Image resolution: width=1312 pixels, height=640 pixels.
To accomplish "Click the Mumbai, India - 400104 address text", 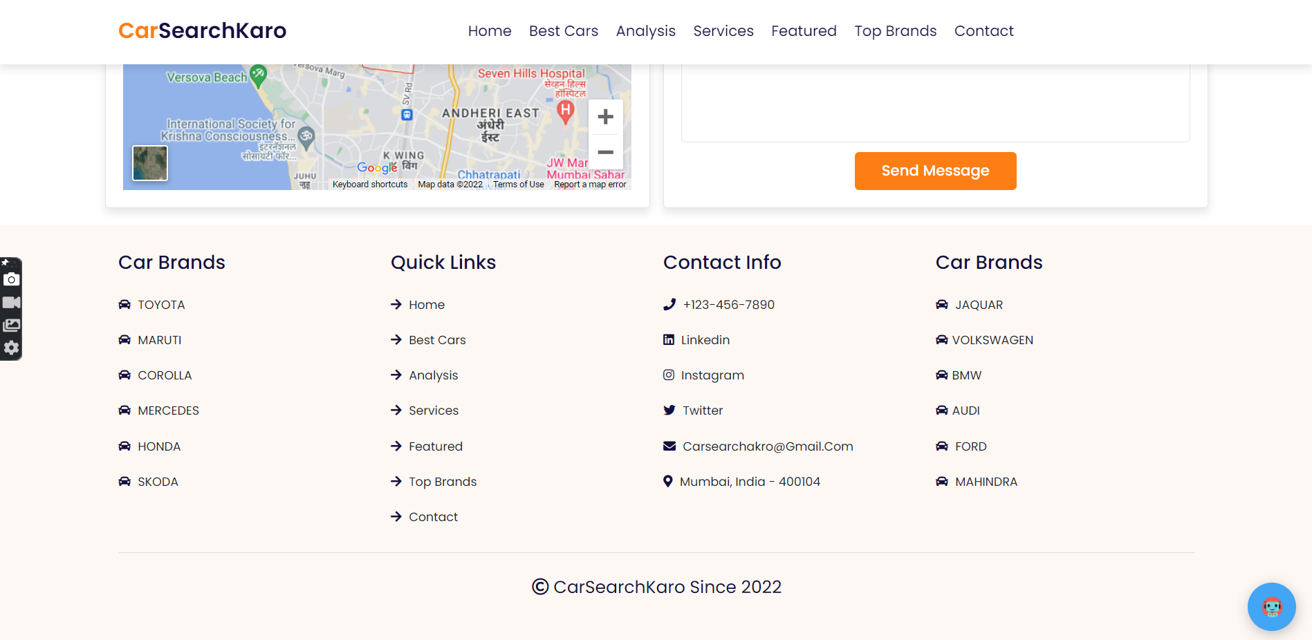I will coord(750,481).
